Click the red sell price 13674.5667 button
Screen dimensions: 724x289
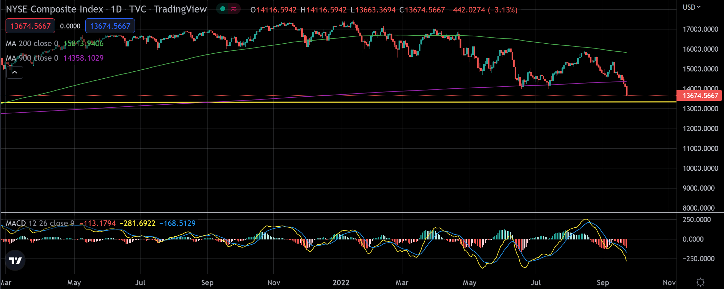pyautogui.click(x=31, y=26)
